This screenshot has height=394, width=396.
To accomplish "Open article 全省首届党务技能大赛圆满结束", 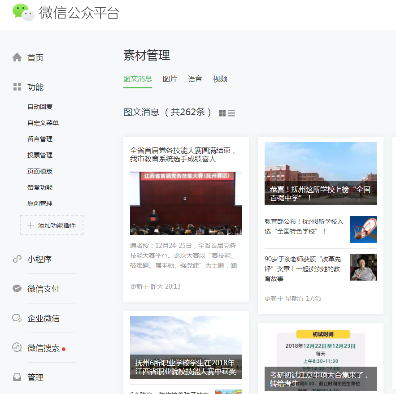I will click(183, 155).
